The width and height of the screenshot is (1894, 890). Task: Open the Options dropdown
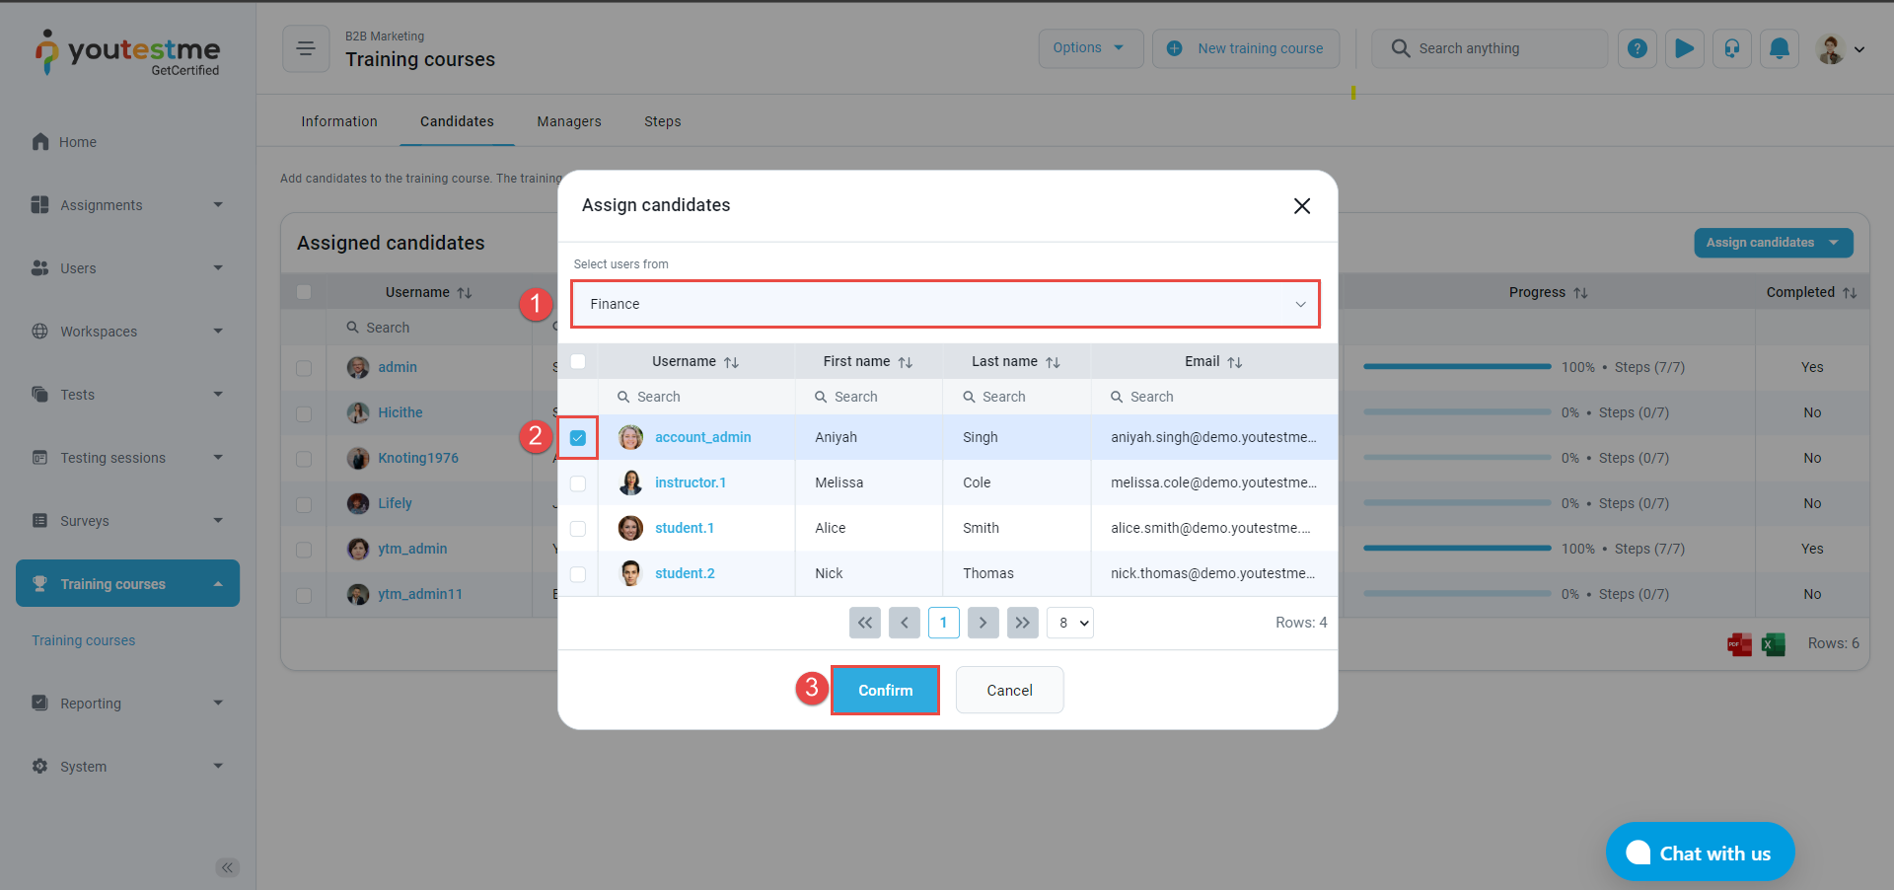pos(1090,48)
